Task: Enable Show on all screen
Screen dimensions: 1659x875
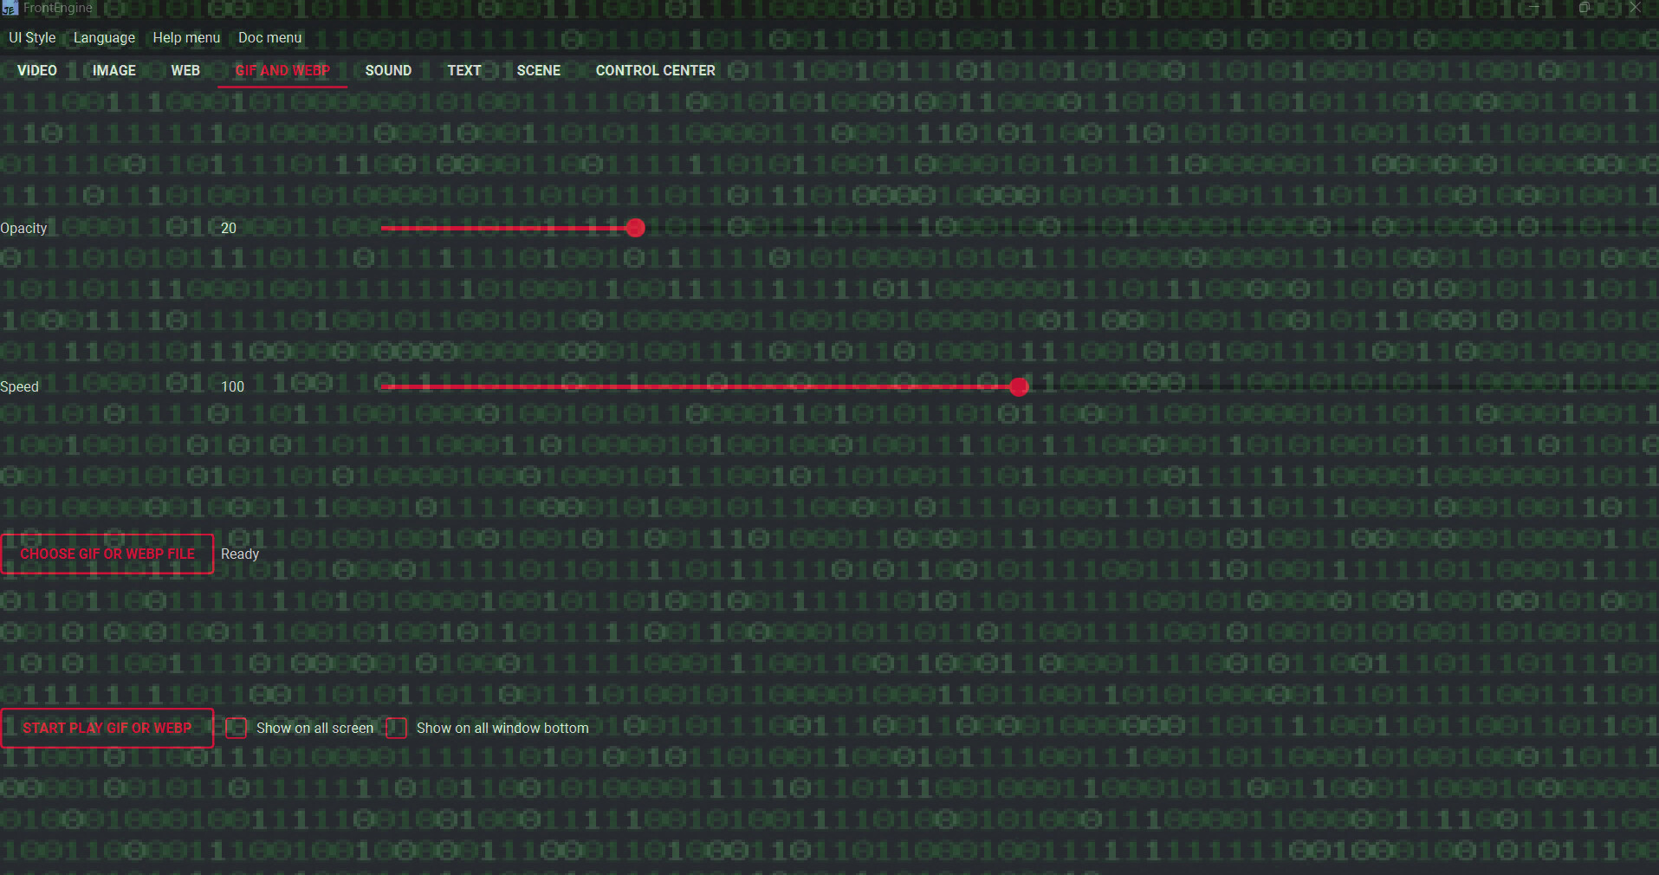Action: click(x=235, y=728)
